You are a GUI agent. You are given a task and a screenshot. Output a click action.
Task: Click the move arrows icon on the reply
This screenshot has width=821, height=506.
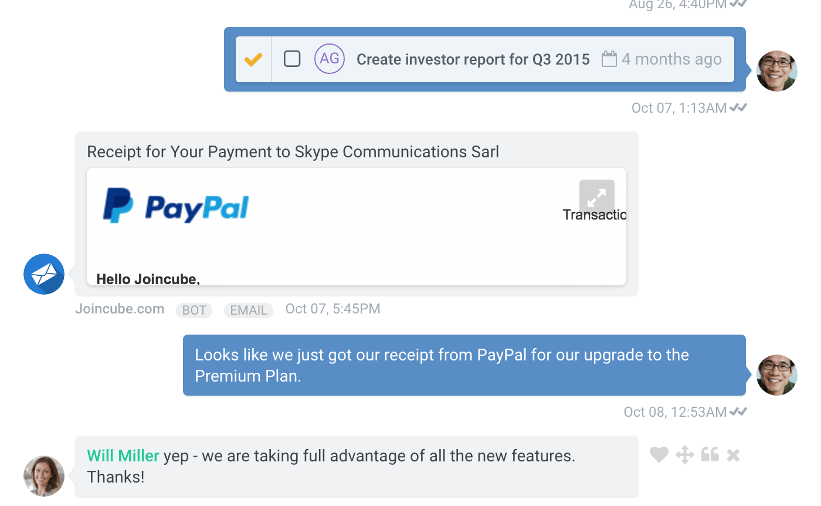tap(684, 454)
